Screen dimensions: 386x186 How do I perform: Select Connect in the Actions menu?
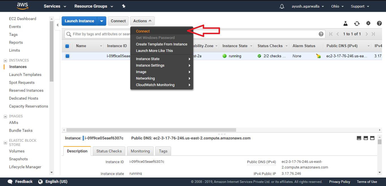[161, 31]
